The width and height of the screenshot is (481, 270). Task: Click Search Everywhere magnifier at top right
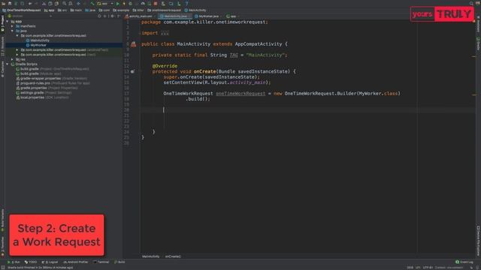point(471,4)
